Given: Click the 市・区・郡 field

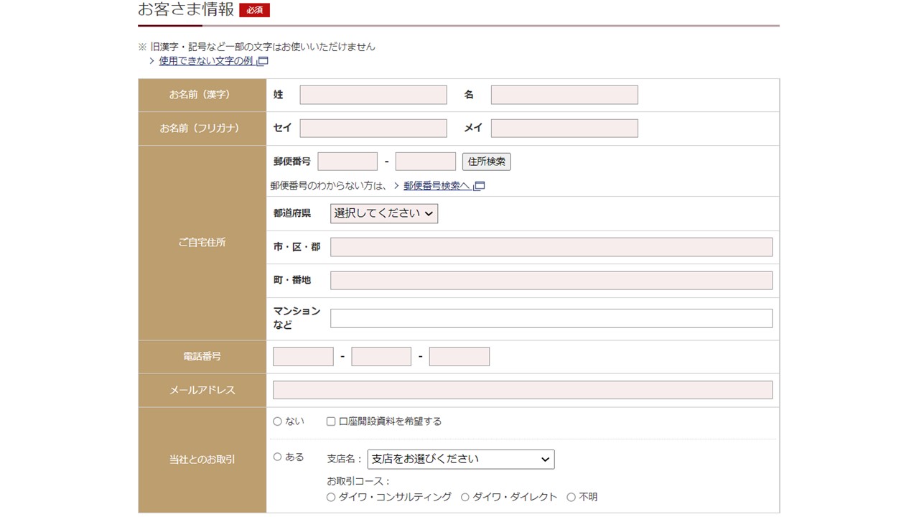Looking at the screenshot, I should coord(551,247).
